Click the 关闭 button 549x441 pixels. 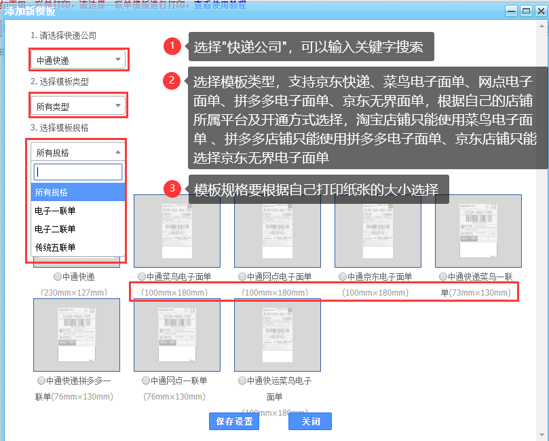point(310,421)
